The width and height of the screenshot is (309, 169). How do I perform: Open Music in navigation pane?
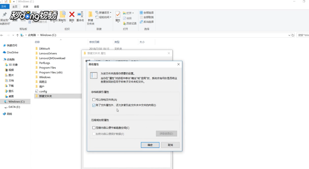(x=9, y=91)
